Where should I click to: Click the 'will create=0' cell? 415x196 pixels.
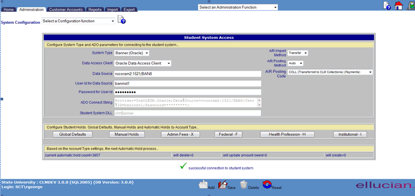pyautogui.click(x=349, y=155)
